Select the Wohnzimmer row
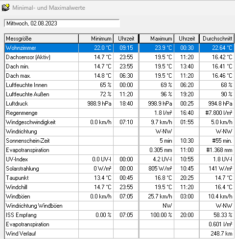The image size is (235, 239). [119, 48]
